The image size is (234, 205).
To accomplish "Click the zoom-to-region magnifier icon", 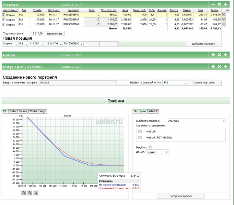I will tap(36, 193).
